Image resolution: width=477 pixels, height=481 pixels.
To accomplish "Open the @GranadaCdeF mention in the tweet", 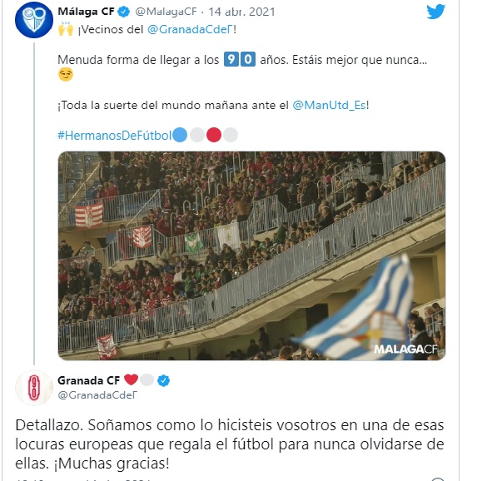I will pyautogui.click(x=191, y=29).
